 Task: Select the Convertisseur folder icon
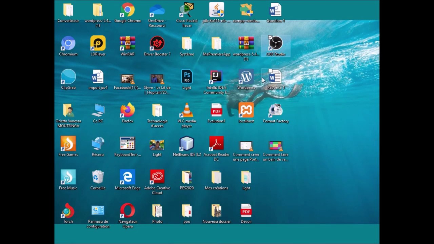click(x=68, y=10)
